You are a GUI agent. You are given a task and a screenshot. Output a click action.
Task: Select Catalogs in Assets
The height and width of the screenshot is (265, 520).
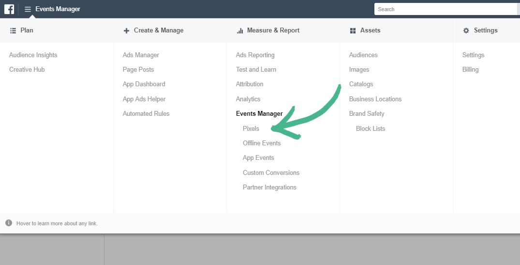click(361, 84)
